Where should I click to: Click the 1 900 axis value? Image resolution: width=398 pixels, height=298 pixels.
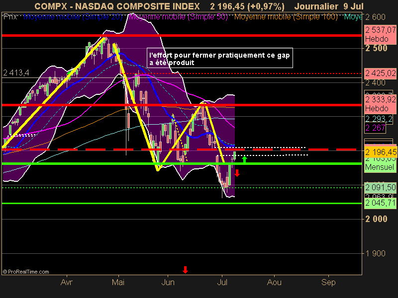(x=375, y=253)
